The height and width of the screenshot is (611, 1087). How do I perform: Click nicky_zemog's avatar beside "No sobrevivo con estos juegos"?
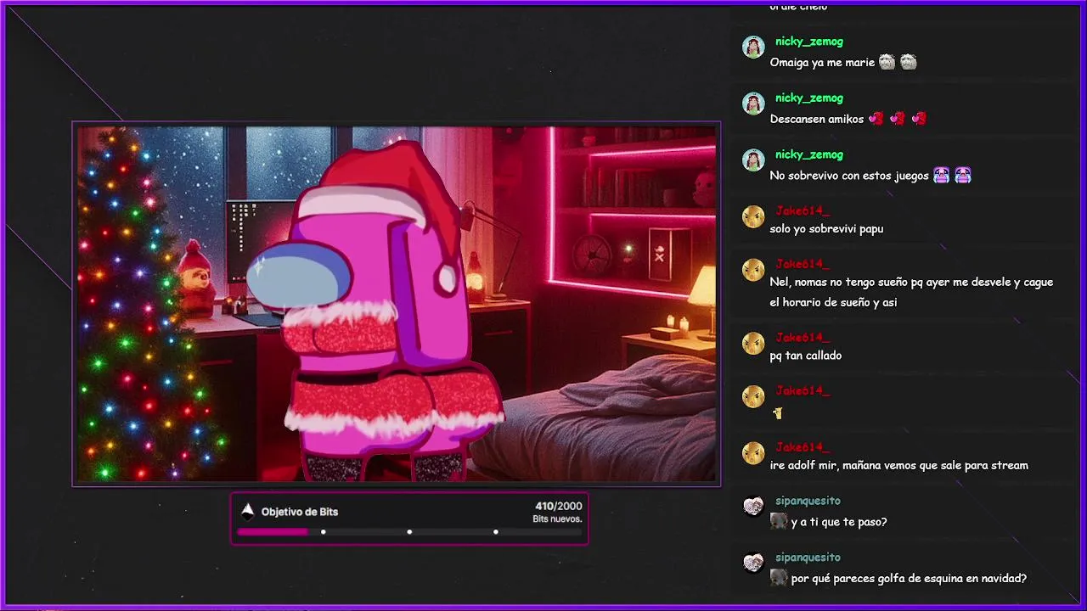(x=753, y=160)
